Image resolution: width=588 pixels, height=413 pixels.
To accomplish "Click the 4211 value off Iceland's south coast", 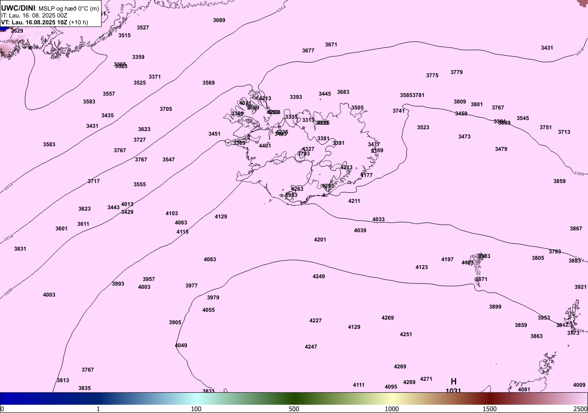I will (x=354, y=201).
